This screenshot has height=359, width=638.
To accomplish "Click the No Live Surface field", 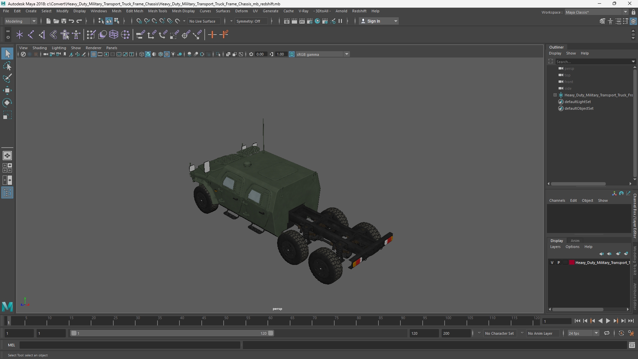I will (204, 21).
